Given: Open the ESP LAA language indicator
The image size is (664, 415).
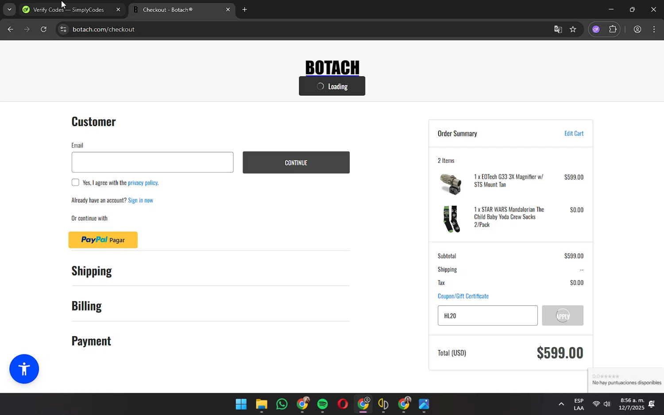Looking at the screenshot, I should [x=579, y=404].
